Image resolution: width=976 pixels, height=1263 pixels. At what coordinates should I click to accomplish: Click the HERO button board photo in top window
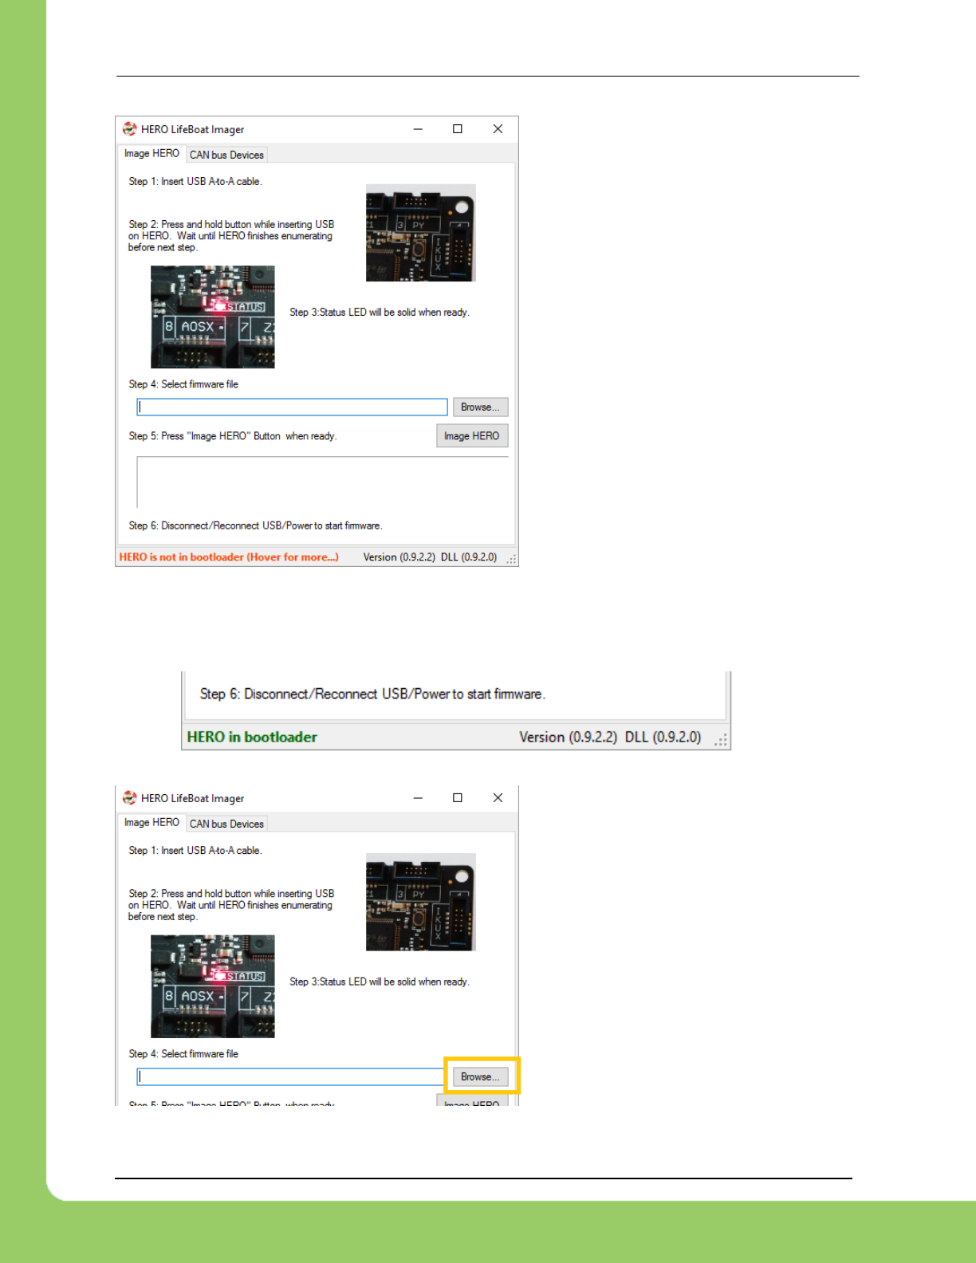tap(421, 233)
